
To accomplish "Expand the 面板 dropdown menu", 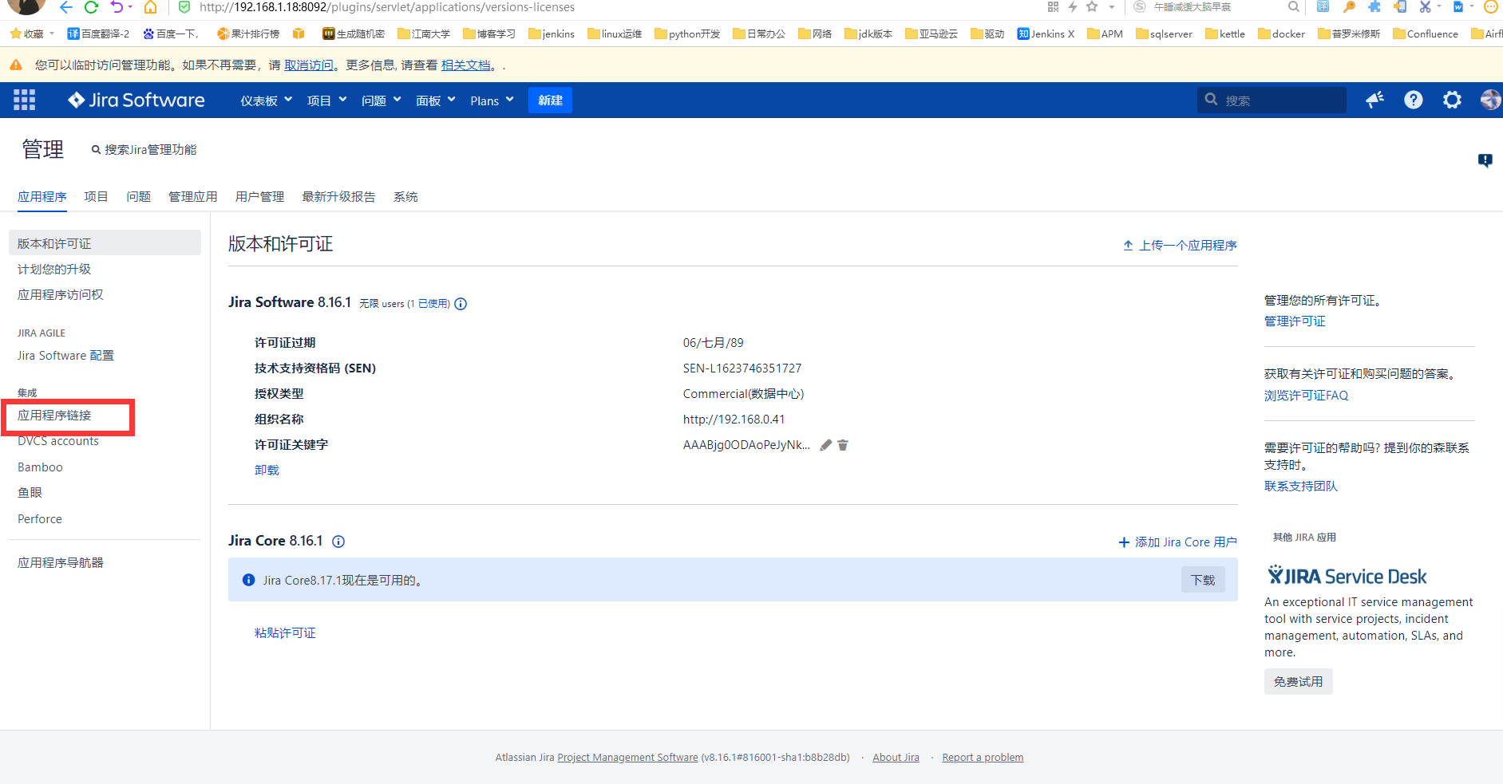I will pyautogui.click(x=435, y=100).
